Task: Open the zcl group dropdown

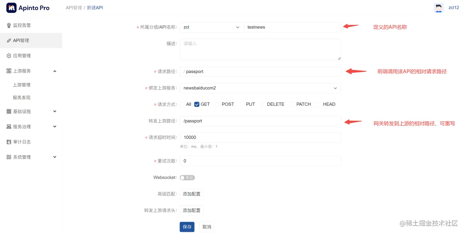Action: 212,27
